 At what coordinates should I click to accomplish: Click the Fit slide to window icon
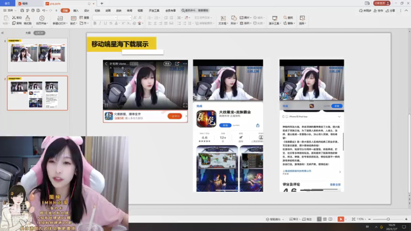coord(354,219)
